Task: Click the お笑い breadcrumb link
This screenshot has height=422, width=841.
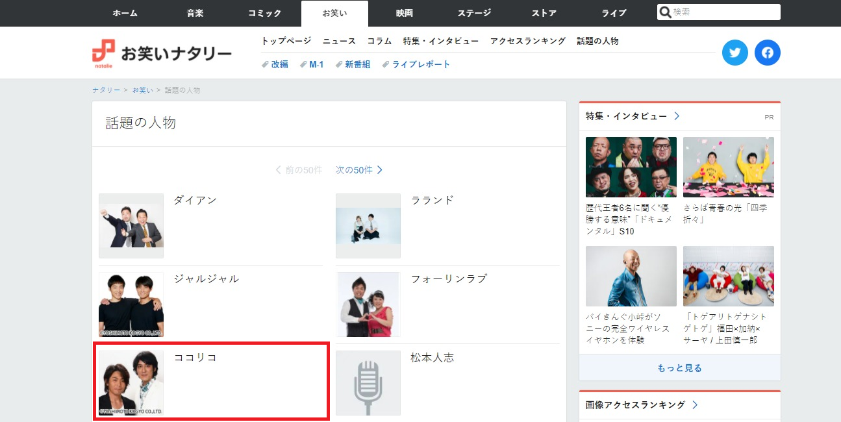Action: (x=143, y=90)
